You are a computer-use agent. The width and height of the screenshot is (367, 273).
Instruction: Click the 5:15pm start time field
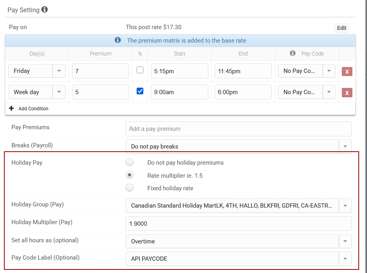point(179,71)
